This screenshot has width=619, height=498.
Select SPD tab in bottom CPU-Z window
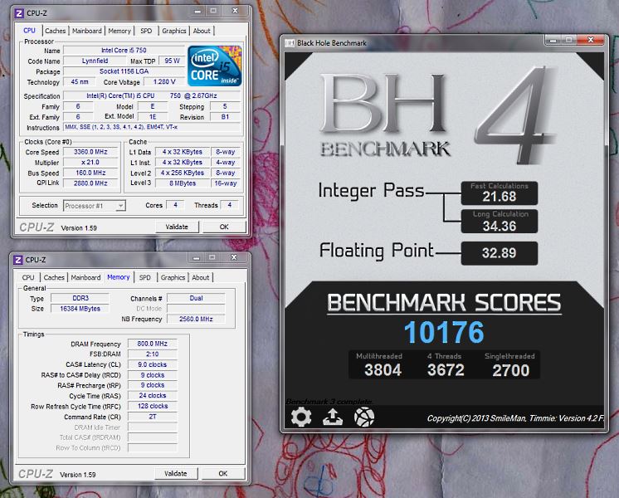[145, 277]
